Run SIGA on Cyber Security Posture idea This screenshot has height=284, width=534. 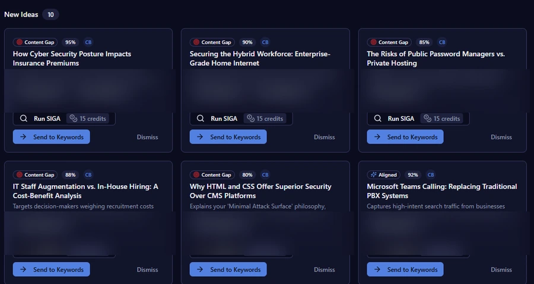pos(64,118)
